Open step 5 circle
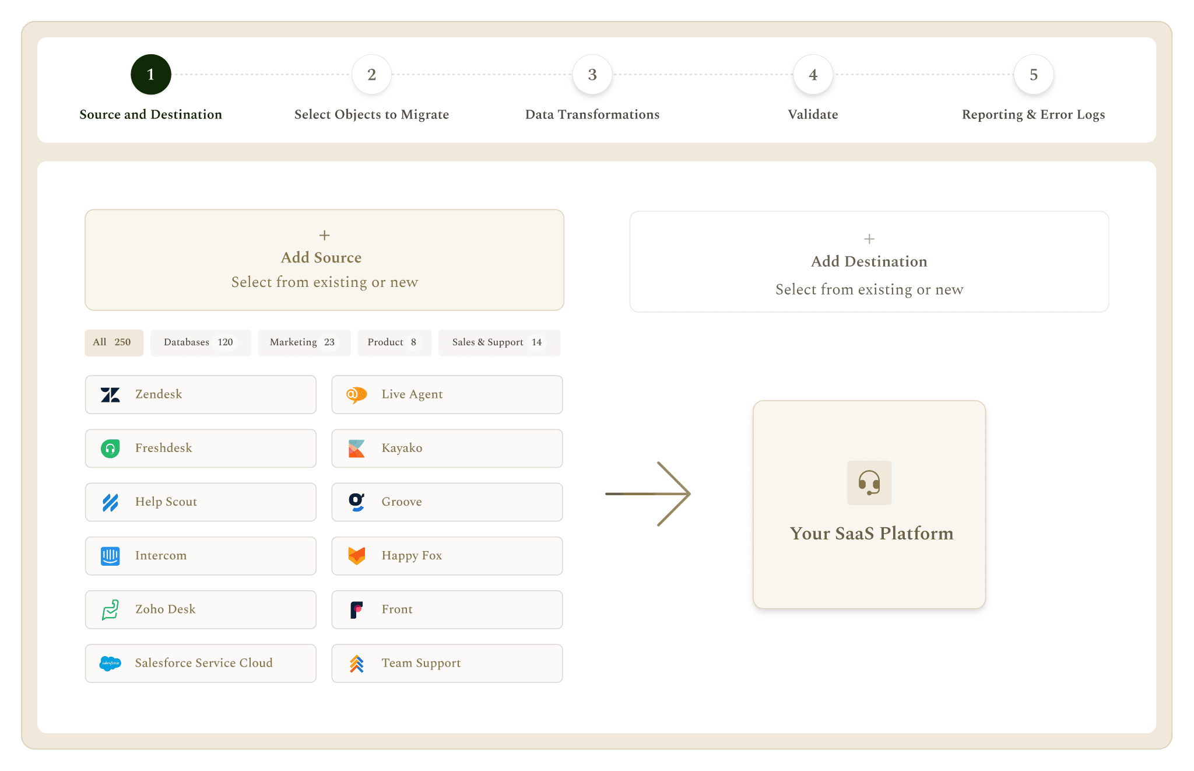Viewport: 1194px width, 771px height. click(x=1034, y=75)
